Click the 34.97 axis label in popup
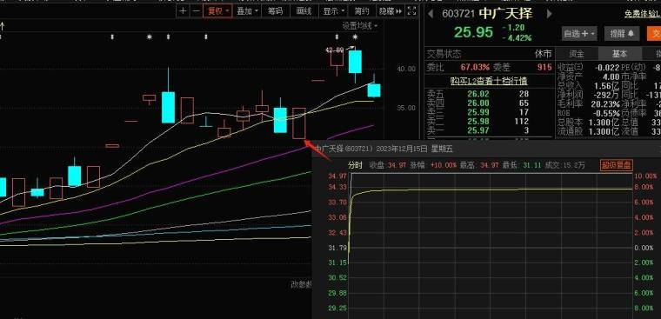This screenshot has width=661, height=319. click(x=337, y=176)
